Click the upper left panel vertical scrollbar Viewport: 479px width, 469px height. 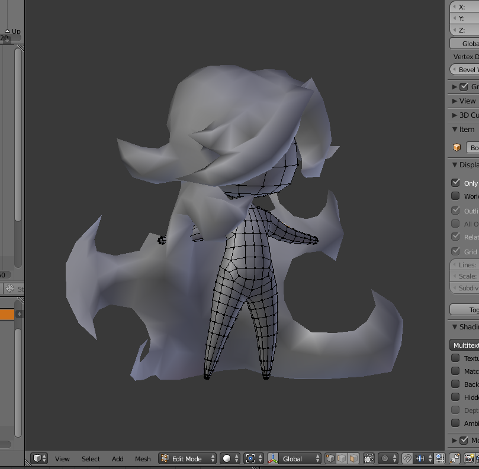click(x=18, y=134)
